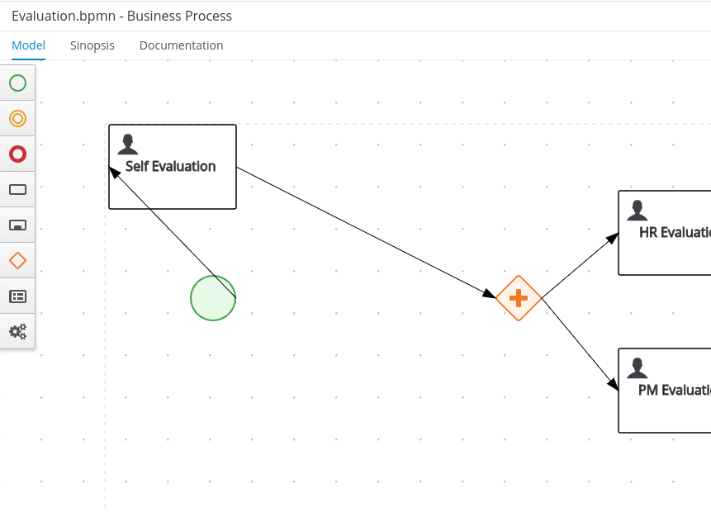
Task: Click the user icon in HR Evaluation
Action: 637,211
